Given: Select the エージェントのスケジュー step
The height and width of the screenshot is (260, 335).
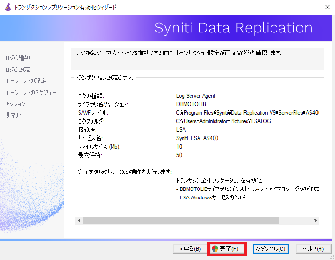Looking at the screenshot, I should coord(31,93).
